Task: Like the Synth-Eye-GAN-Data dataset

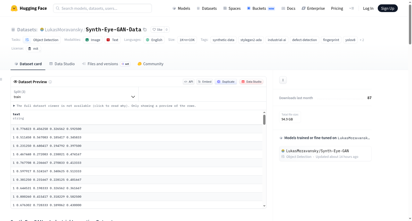Action: 157,30
